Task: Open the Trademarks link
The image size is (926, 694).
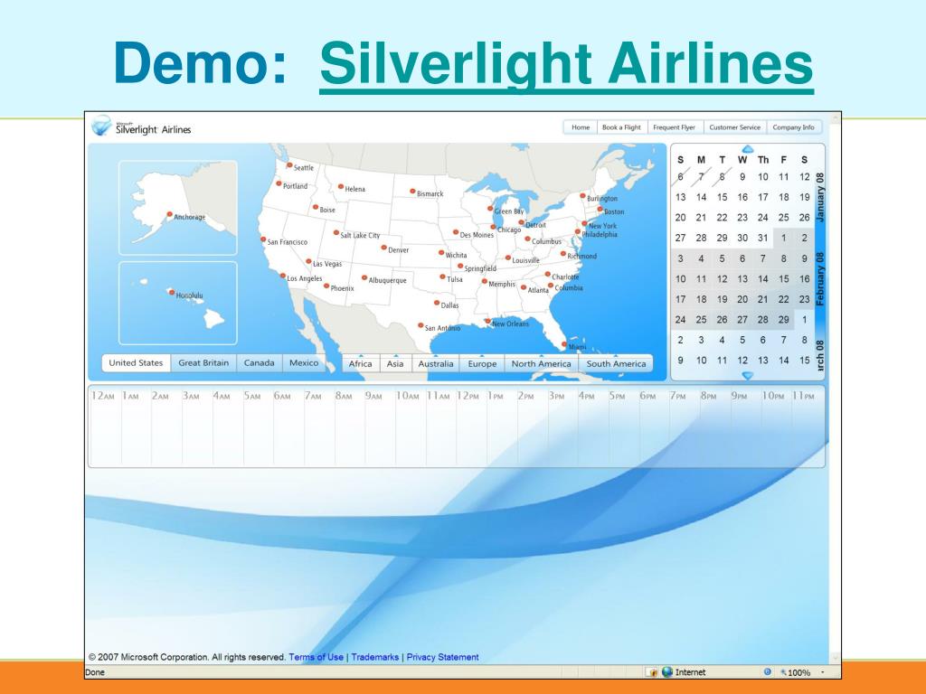Action: pos(375,657)
